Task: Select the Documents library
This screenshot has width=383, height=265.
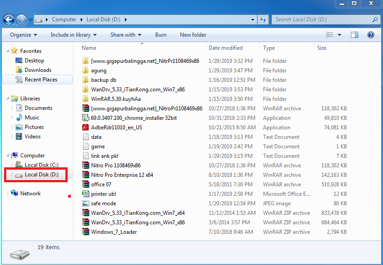Action: point(38,108)
